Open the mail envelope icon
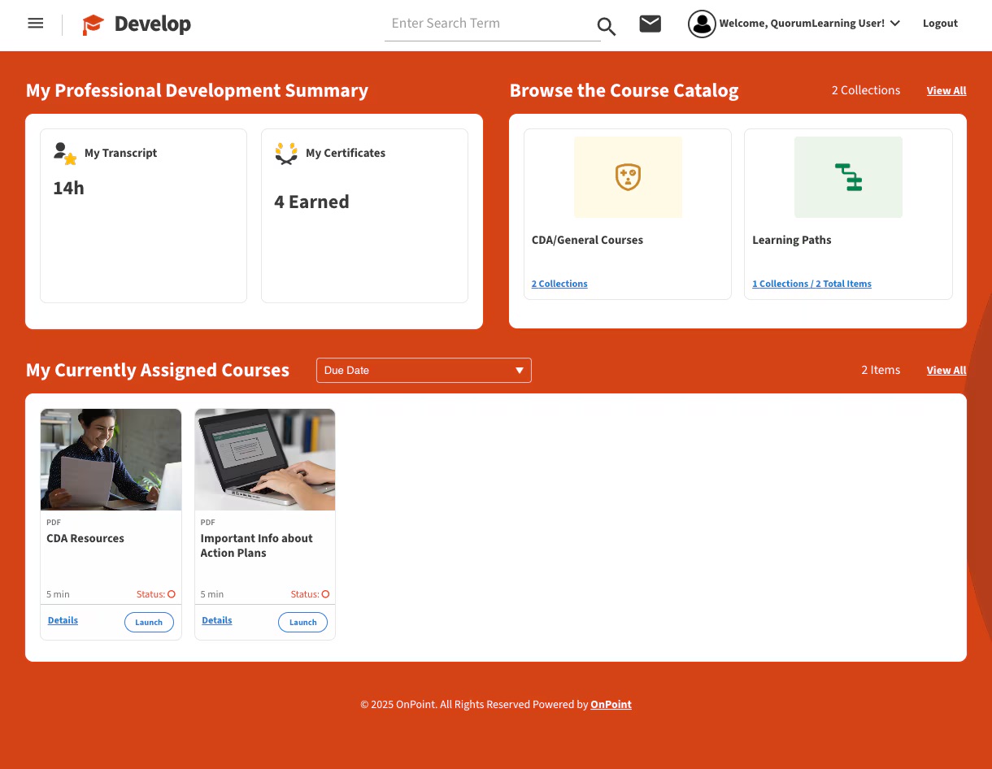Screen dimensions: 992x769 [650, 24]
